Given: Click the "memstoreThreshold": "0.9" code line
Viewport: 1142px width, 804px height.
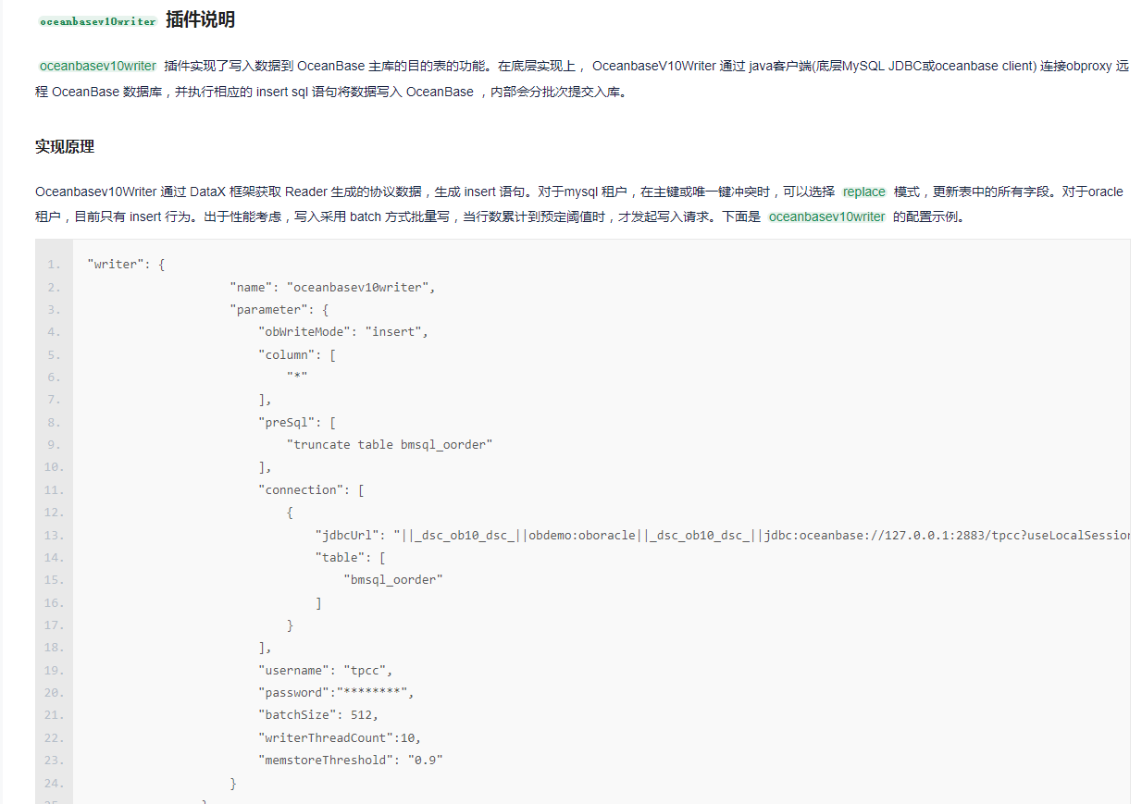Looking at the screenshot, I should 351,760.
